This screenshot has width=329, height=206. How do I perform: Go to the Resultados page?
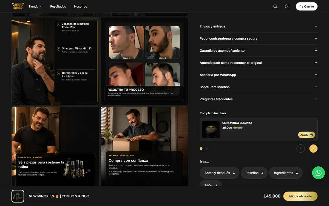tap(58, 6)
